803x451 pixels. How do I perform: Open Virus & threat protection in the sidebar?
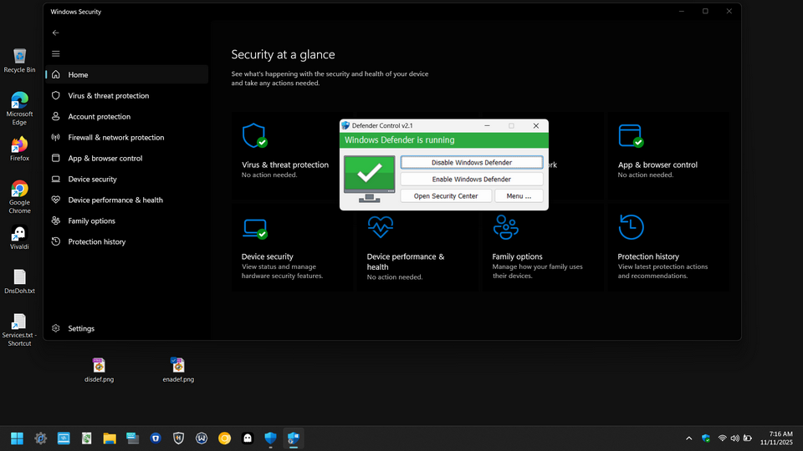[126, 95]
